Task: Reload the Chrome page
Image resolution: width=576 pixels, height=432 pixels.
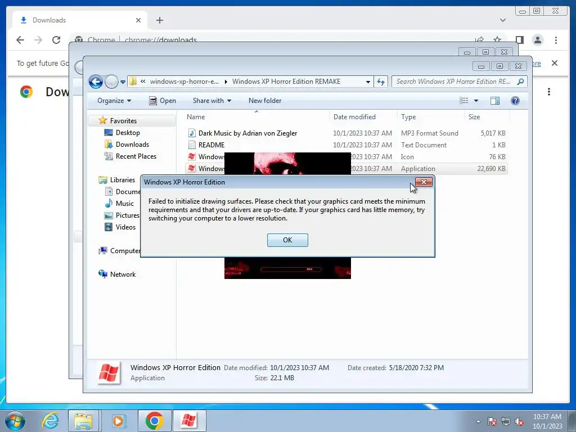Action: pyautogui.click(x=56, y=40)
